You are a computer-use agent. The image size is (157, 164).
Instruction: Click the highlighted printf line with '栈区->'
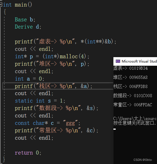coord(54,86)
